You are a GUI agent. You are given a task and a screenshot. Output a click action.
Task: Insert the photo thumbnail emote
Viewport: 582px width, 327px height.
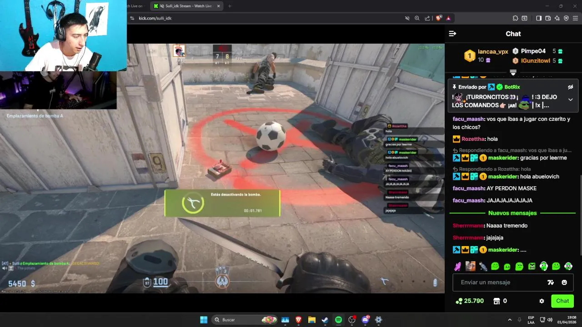(x=470, y=267)
